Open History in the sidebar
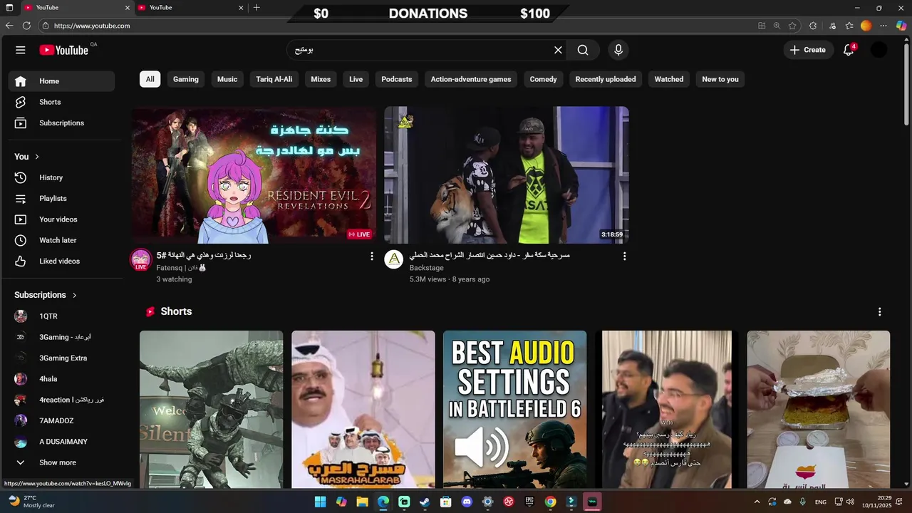 61,177
